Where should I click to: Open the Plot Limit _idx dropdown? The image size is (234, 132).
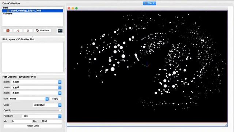[x=41, y=116]
